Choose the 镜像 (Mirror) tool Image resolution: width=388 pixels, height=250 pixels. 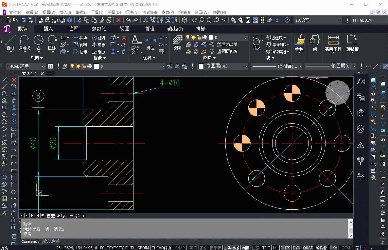pyautogui.click(x=99, y=45)
